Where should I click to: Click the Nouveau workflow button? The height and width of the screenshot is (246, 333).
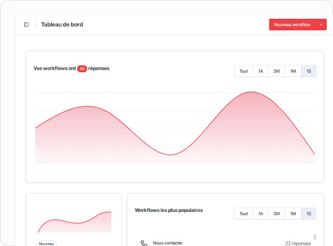click(x=292, y=25)
